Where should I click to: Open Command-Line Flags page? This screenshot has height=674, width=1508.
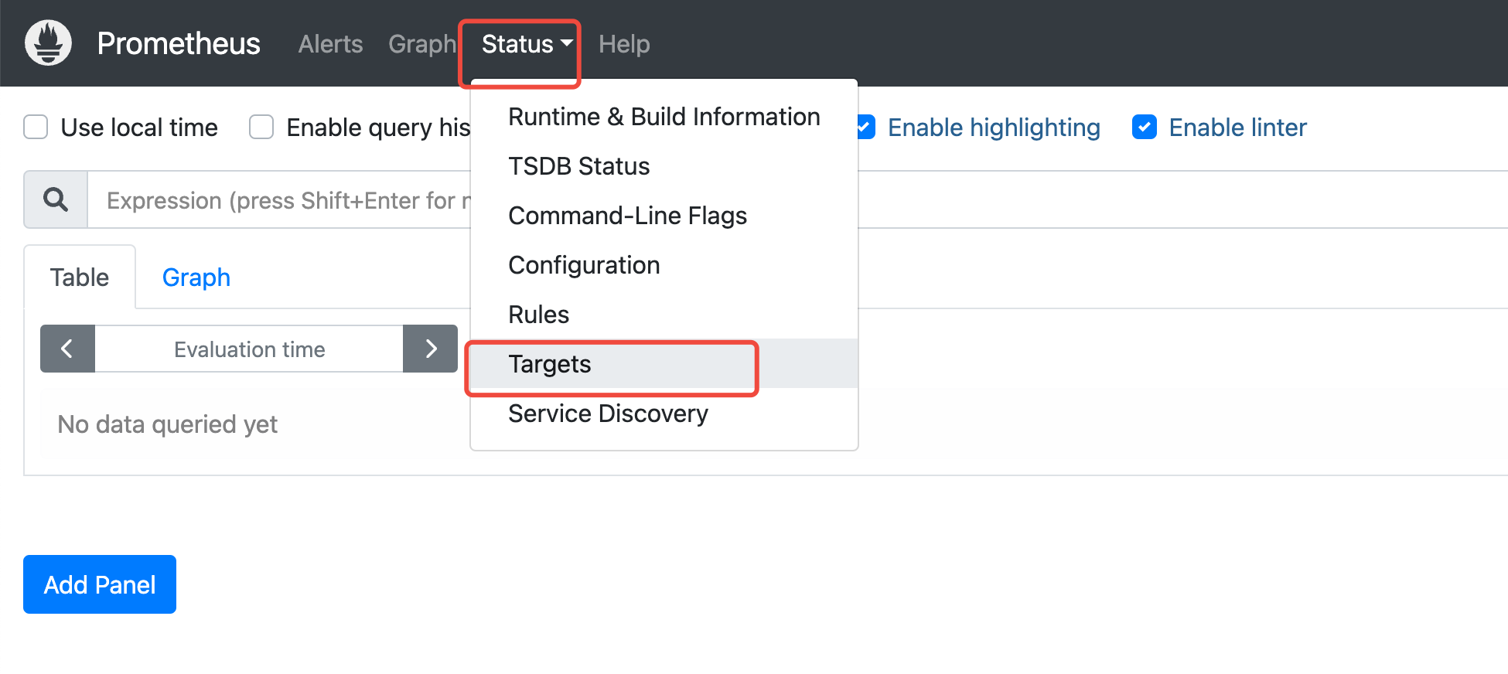coord(664,216)
